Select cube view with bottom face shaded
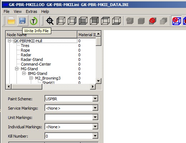Image resolution: width=186 pixels, height=143 pixels. pos(116,21)
